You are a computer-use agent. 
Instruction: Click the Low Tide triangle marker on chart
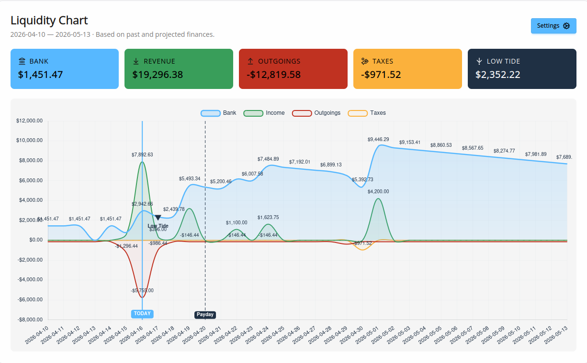point(158,218)
